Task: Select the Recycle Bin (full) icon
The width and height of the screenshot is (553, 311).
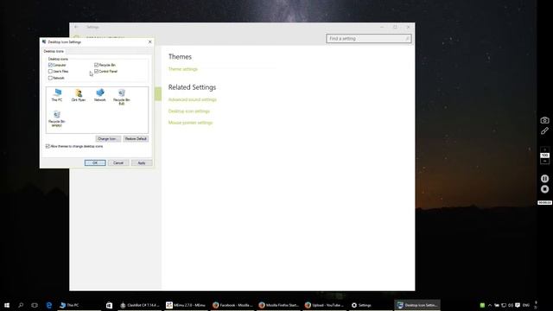Action: tap(121, 97)
